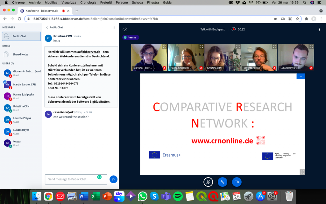Open Hanna Sztripszky webcam name dropdown

click(181, 68)
